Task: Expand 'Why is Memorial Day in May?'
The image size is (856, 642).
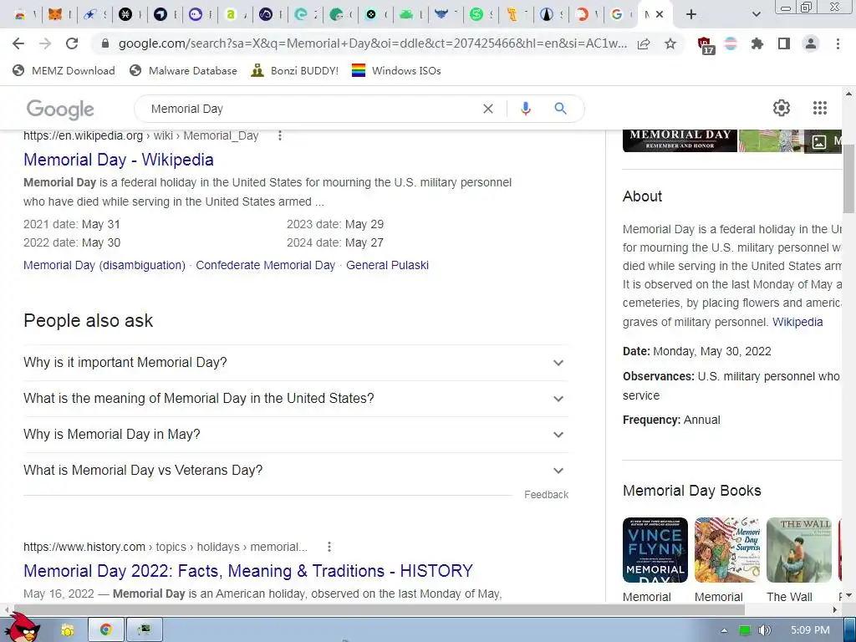Action: click(x=296, y=435)
